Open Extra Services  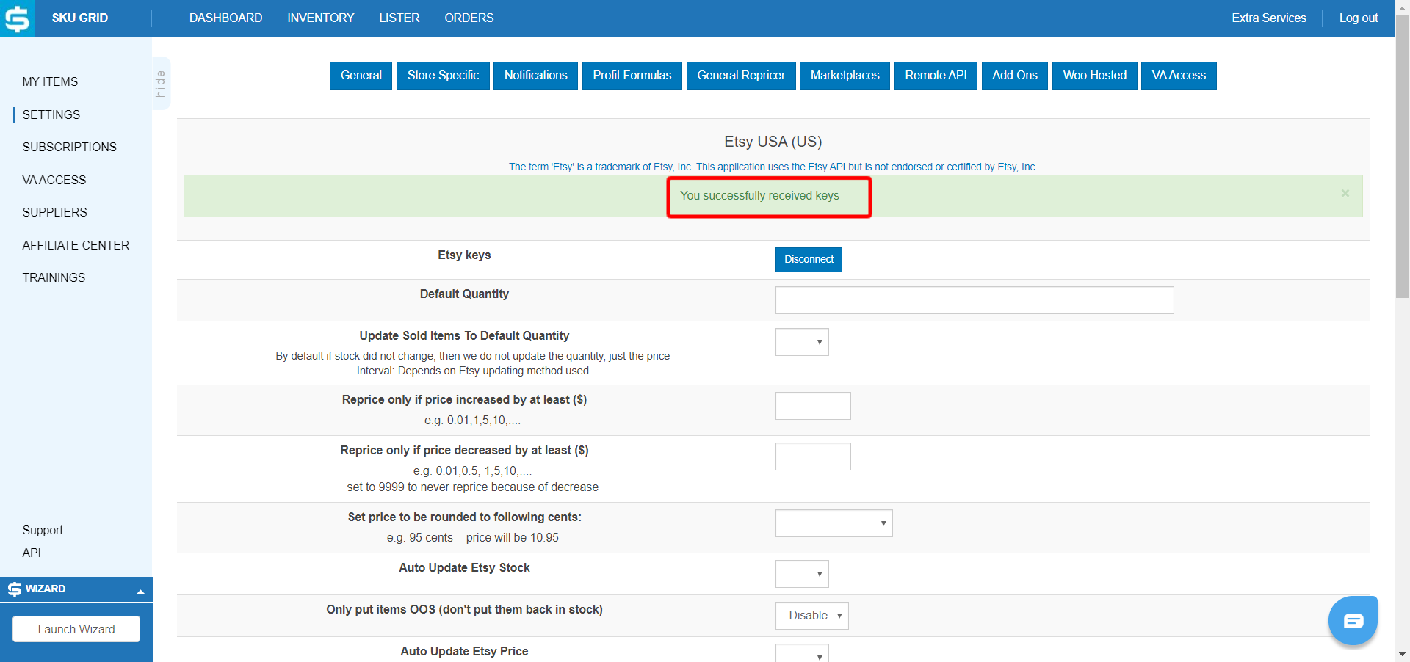click(x=1269, y=18)
